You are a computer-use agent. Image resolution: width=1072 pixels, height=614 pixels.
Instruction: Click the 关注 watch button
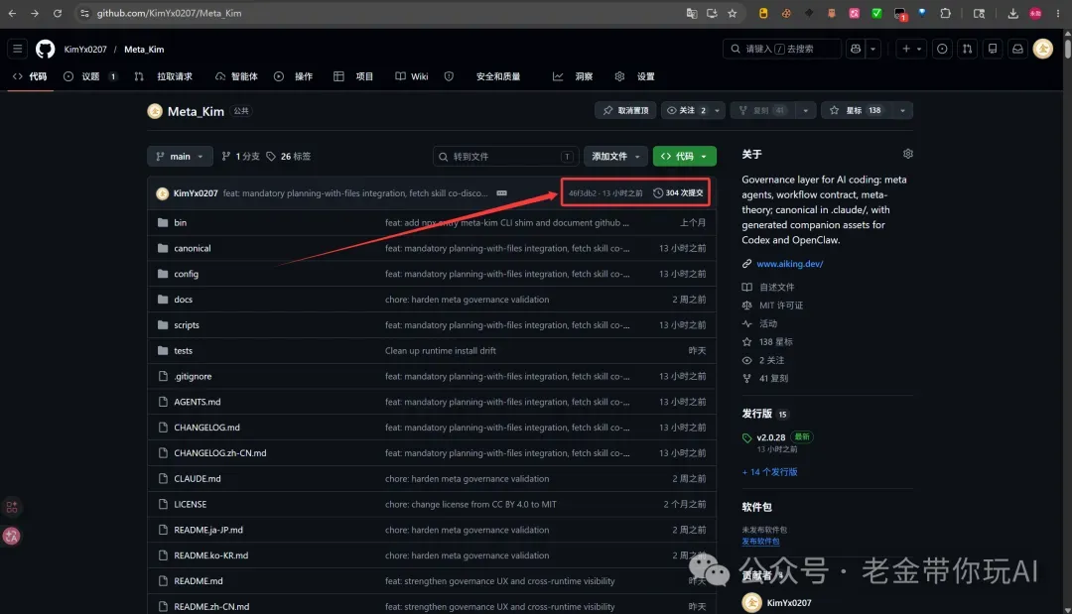pyautogui.click(x=687, y=111)
